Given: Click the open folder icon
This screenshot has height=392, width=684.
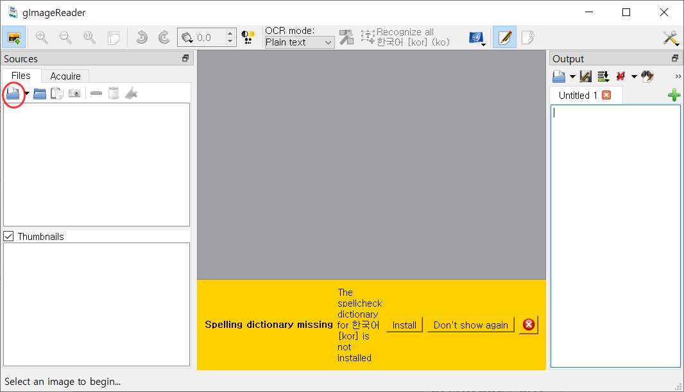Looking at the screenshot, I should (x=40, y=93).
